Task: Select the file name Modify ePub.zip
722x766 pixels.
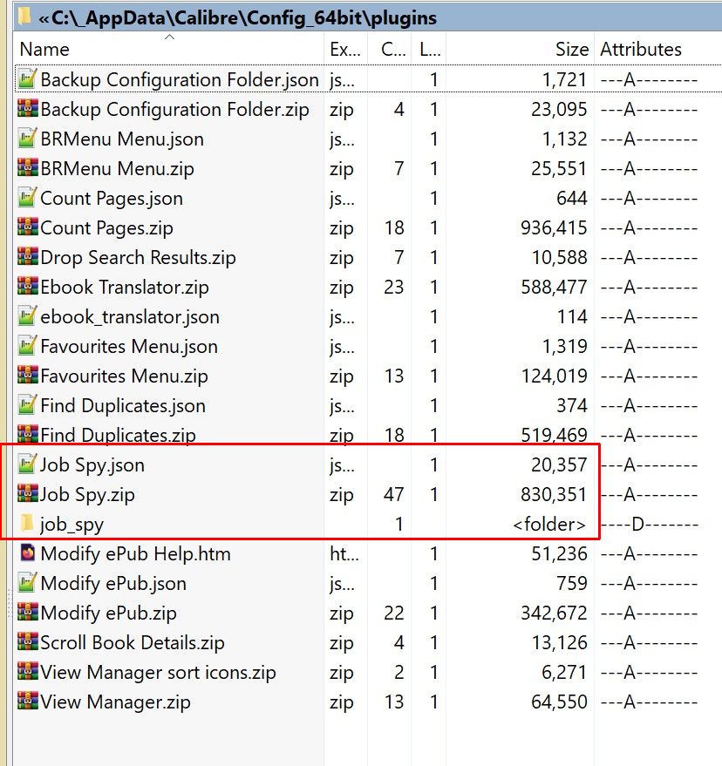Action: coord(108,613)
